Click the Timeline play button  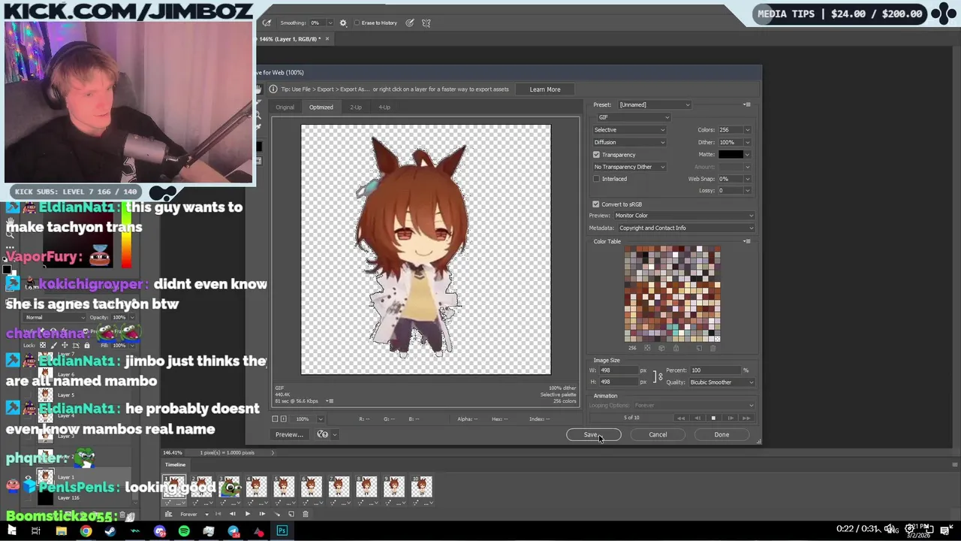247,514
